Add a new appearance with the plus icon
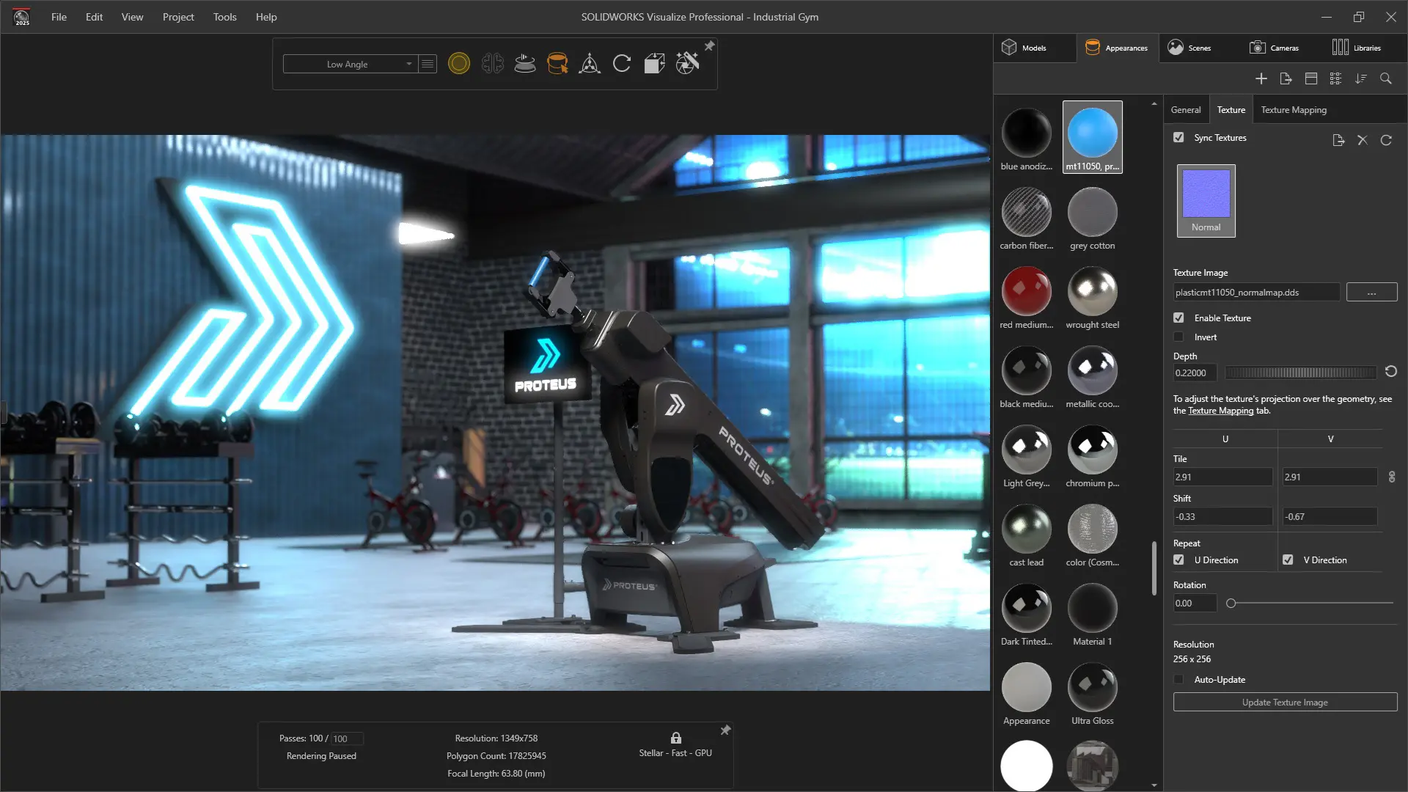This screenshot has width=1408, height=792. point(1261,78)
